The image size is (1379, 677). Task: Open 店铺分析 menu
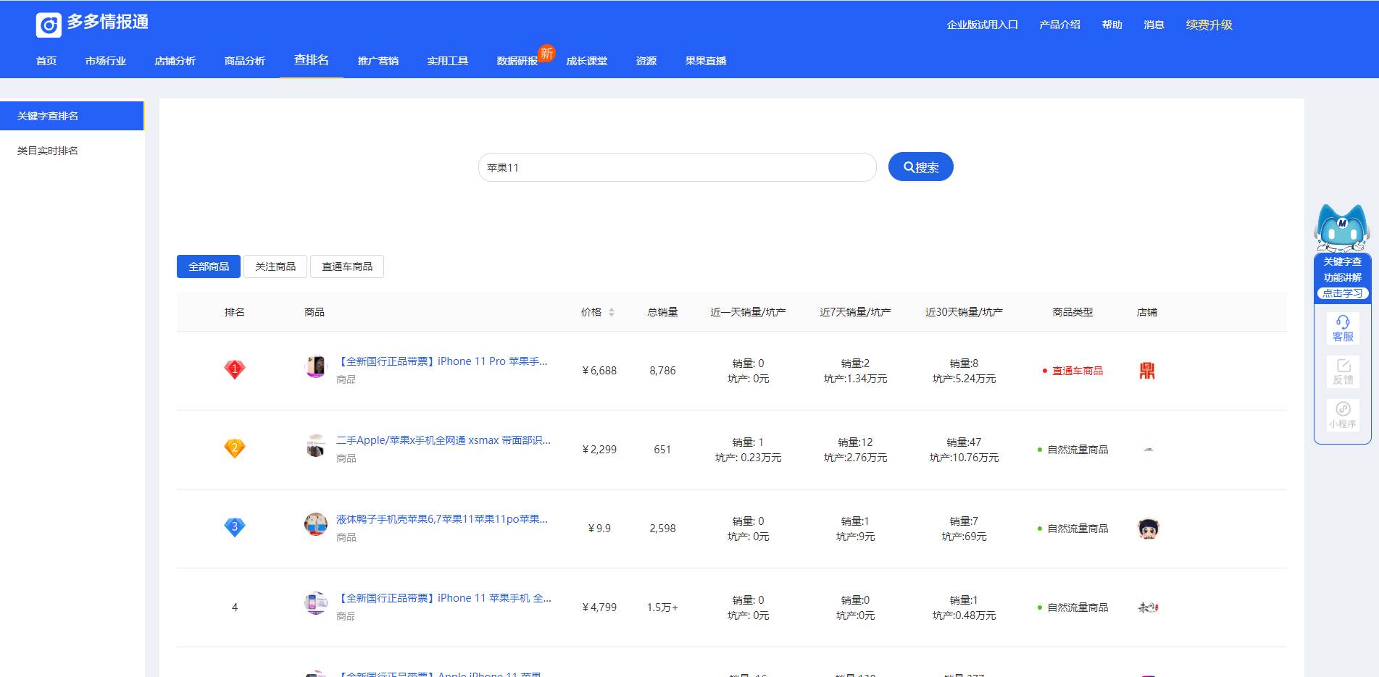(x=175, y=61)
